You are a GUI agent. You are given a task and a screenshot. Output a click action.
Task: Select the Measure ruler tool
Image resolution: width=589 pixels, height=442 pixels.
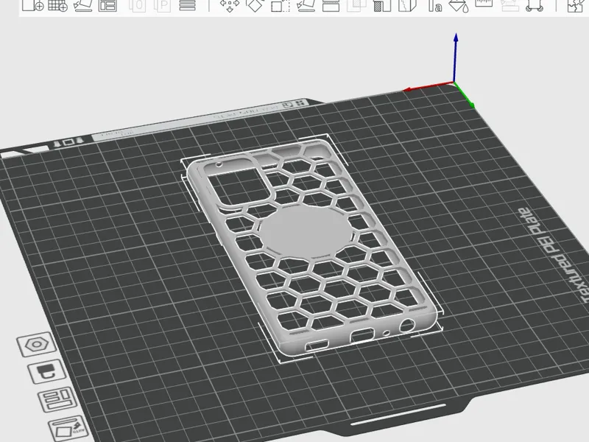tap(484, 4)
